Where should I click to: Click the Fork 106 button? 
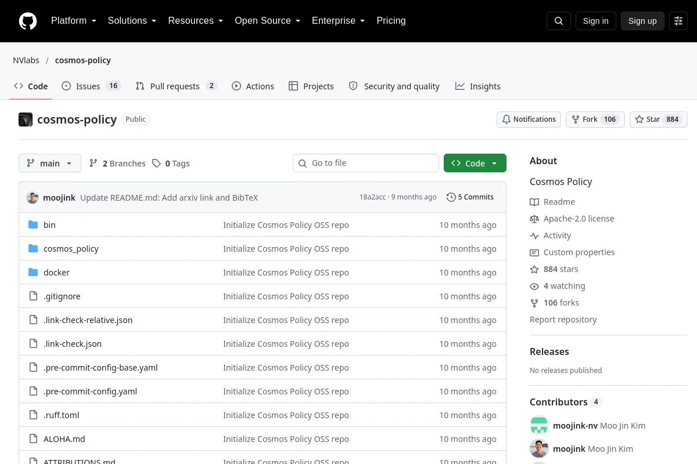coord(595,119)
